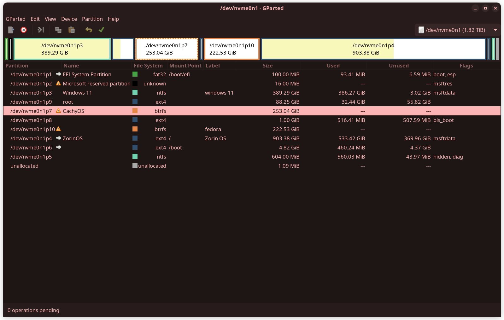504x320 pixels.
Task: Click the Undo last operation icon
Action: pyautogui.click(x=89, y=30)
